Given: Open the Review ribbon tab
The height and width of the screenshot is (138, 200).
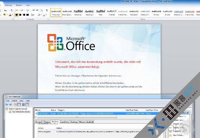Looking at the screenshot, I should 19,5.
